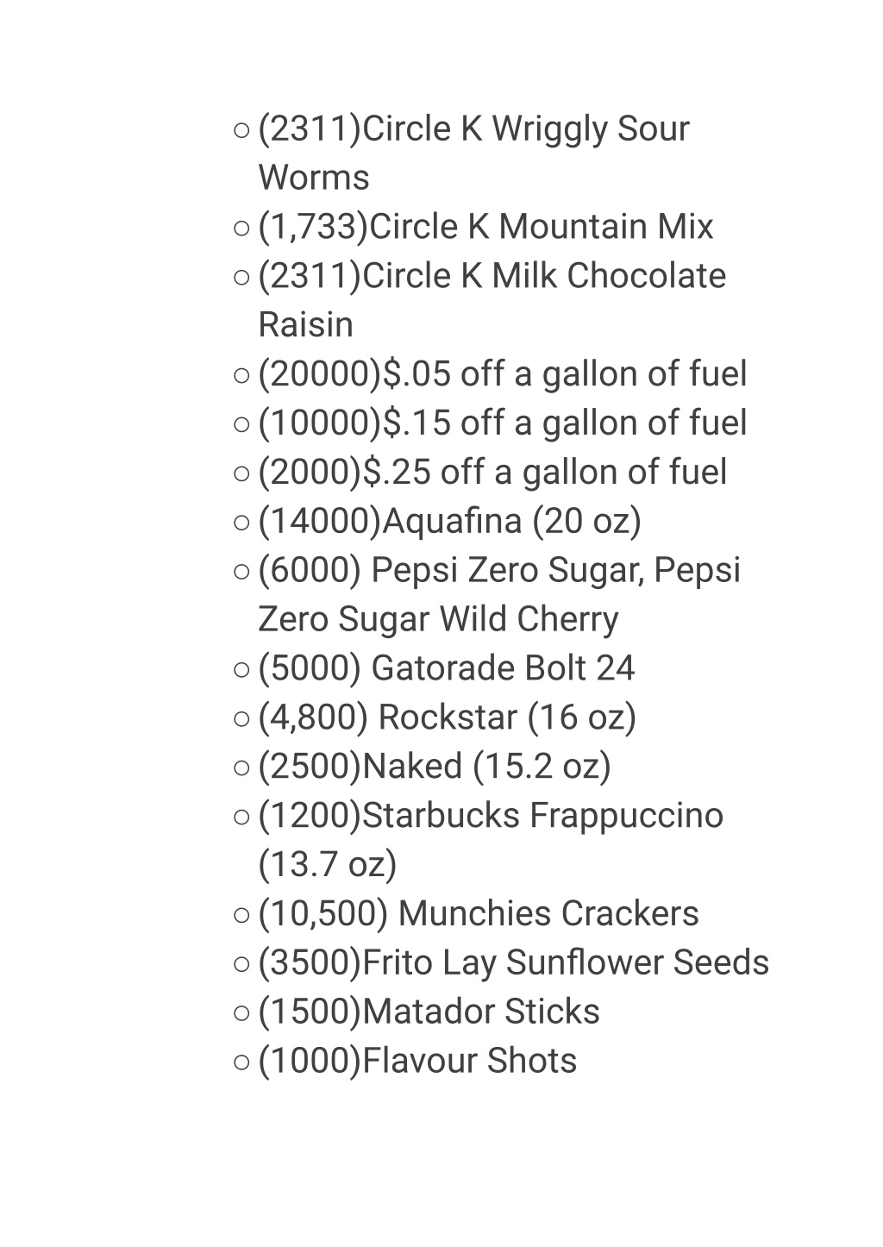The width and height of the screenshot is (883, 1247).
Task: Click the Munchies Crackers item
Action: point(479,914)
